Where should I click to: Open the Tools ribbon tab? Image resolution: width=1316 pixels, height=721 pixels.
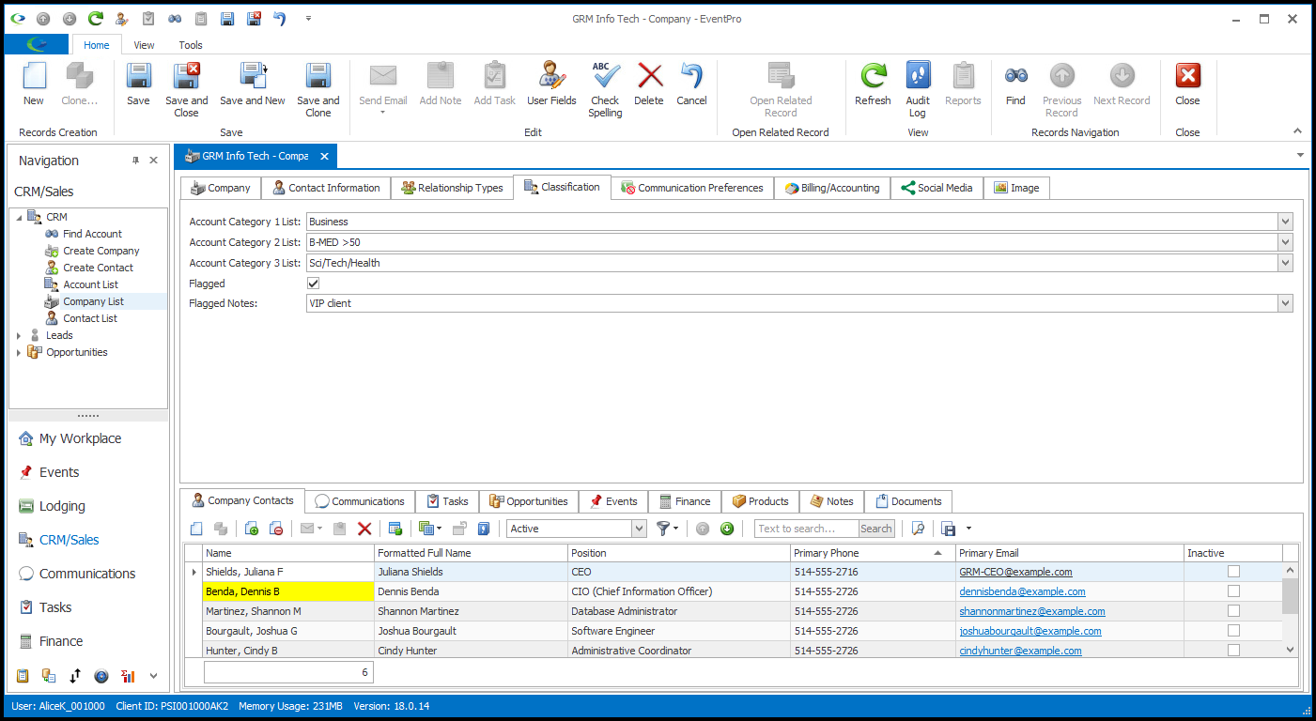[191, 45]
